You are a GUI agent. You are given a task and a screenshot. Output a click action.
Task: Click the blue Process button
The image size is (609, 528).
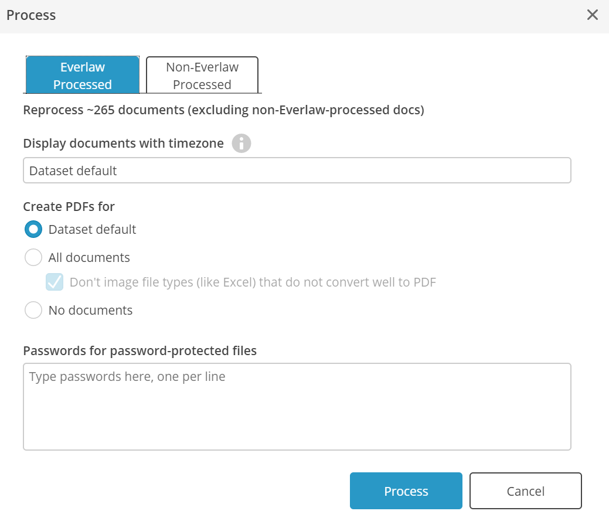pyautogui.click(x=406, y=490)
